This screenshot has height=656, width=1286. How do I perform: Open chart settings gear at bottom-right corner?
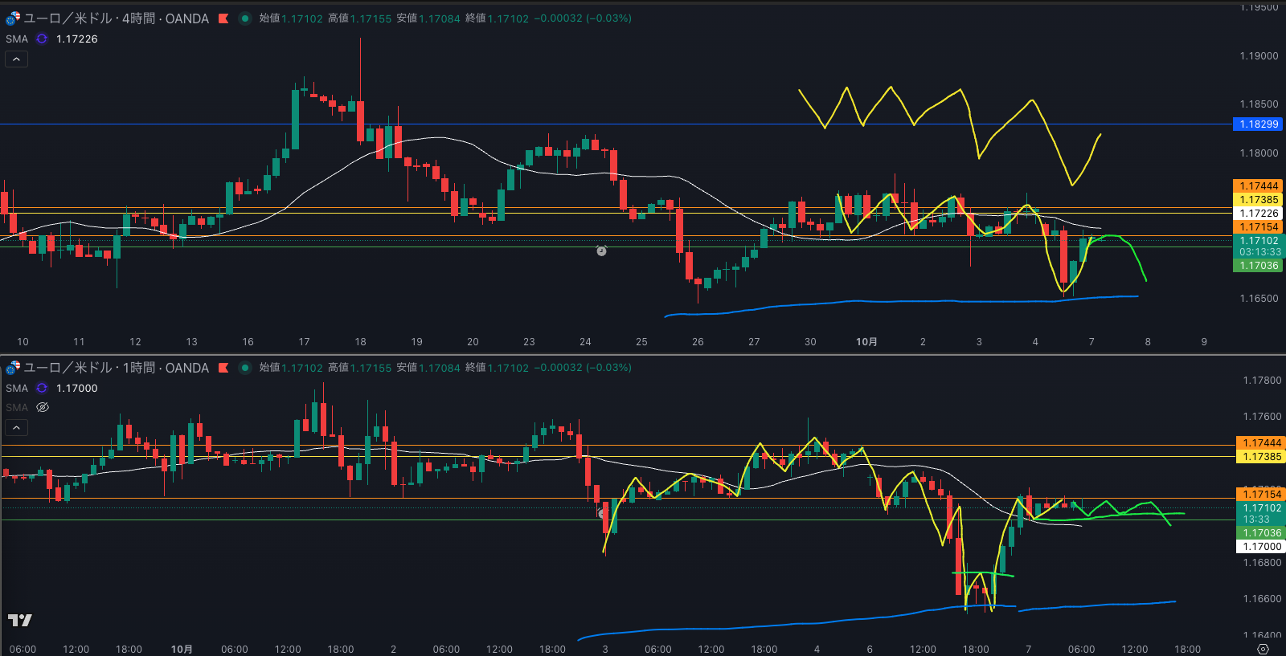(1263, 649)
